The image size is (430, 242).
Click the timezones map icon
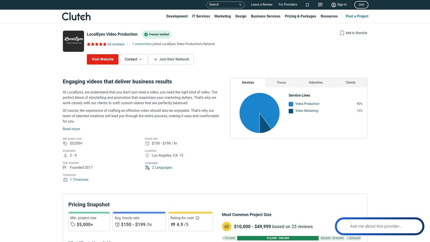tap(65, 180)
